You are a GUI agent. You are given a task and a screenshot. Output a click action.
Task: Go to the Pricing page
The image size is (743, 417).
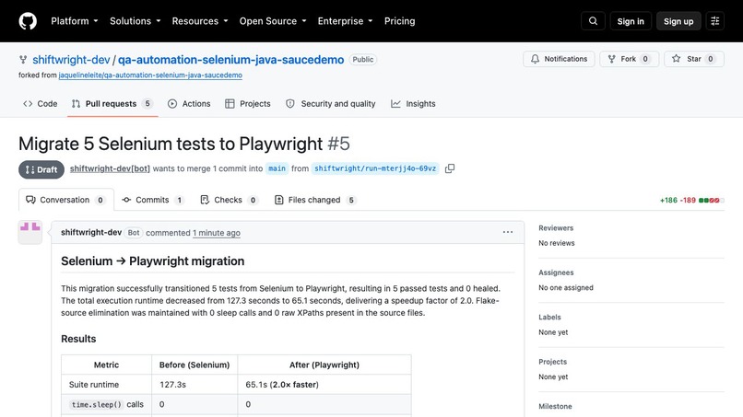tap(399, 21)
